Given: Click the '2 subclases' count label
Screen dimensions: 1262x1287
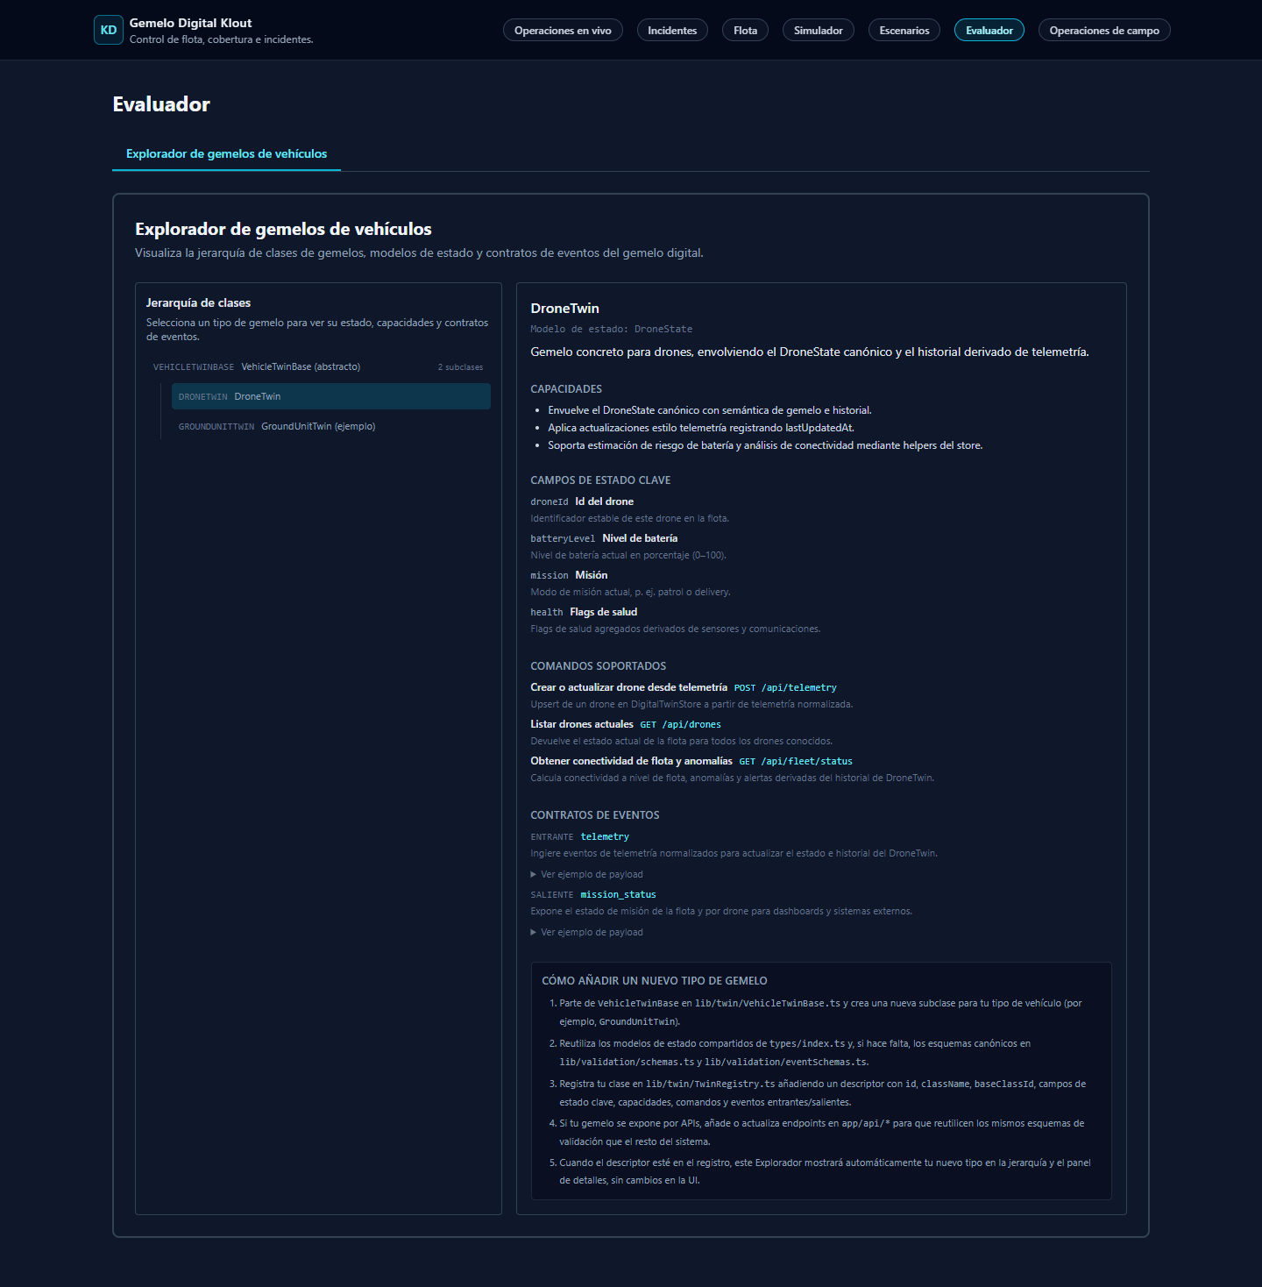Looking at the screenshot, I should click(x=460, y=367).
